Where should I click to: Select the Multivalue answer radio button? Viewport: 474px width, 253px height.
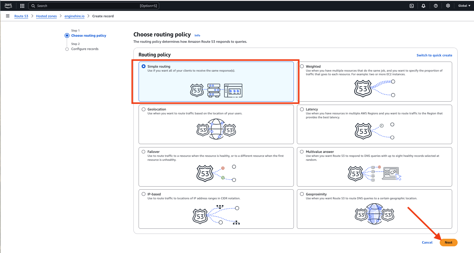click(302, 152)
